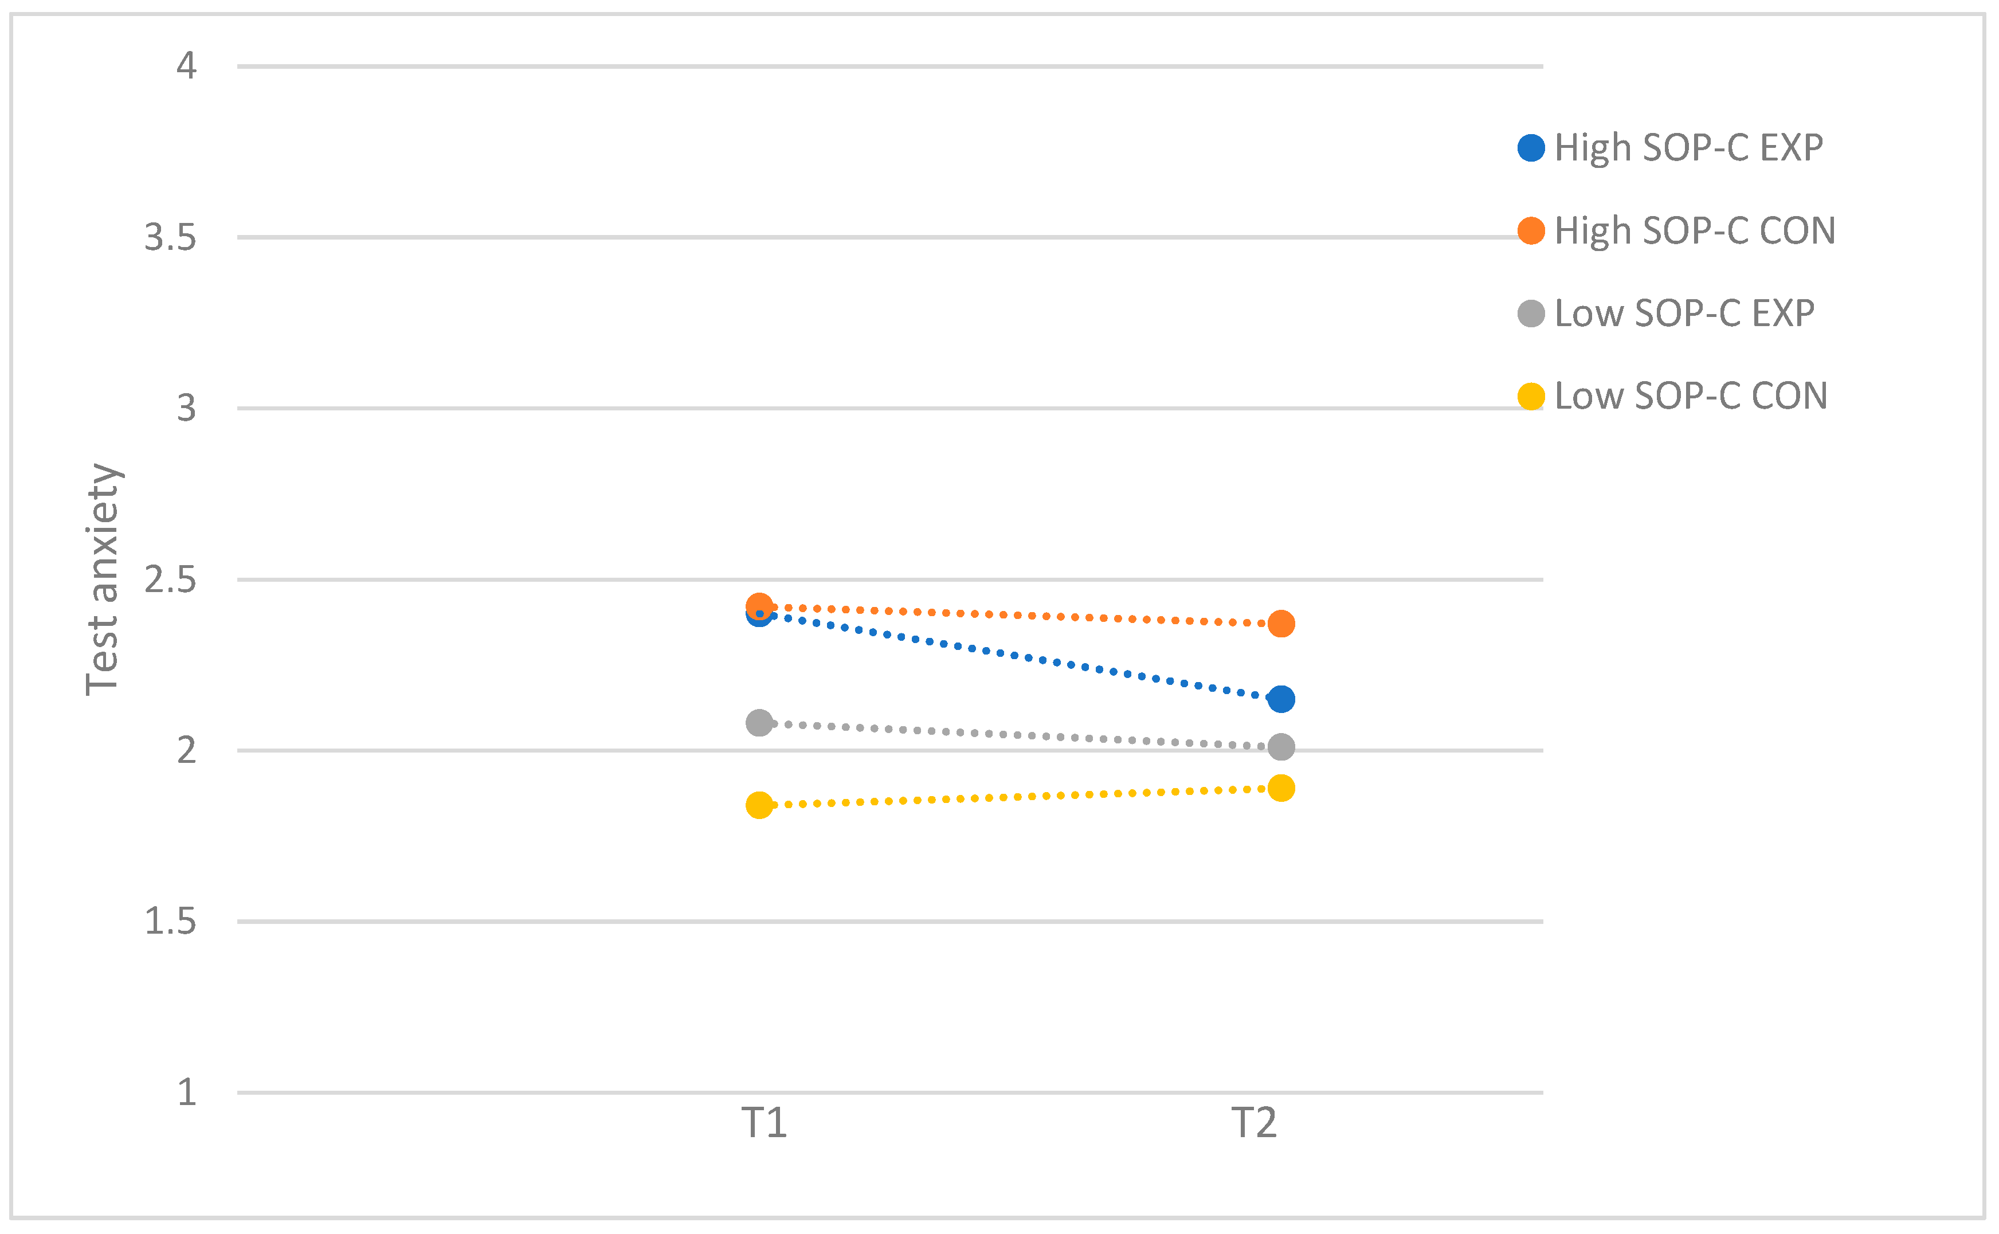Screen dimensions: 1999x1234
Task: Click the orange High SOP-C CON legend marker
Action: click(1531, 231)
